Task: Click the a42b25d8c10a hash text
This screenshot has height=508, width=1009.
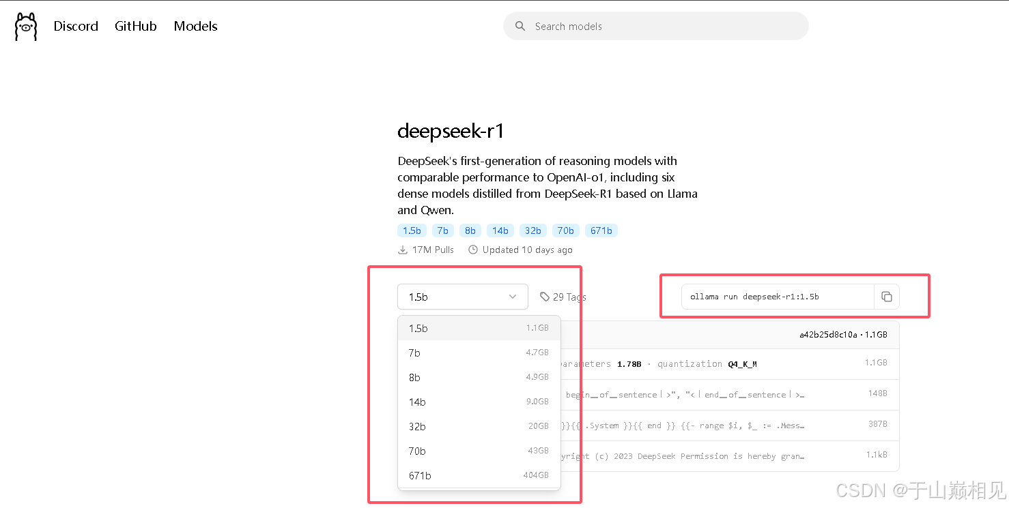Action: [x=828, y=335]
